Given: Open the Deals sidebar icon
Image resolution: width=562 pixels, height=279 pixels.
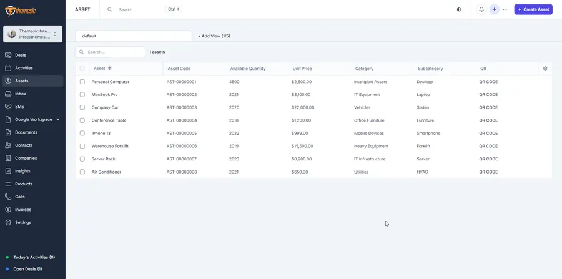Looking at the screenshot, I should click(x=8, y=55).
